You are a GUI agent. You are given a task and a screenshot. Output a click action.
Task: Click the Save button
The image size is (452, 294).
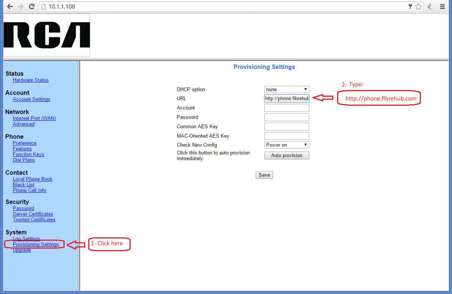pyautogui.click(x=264, y=175)
